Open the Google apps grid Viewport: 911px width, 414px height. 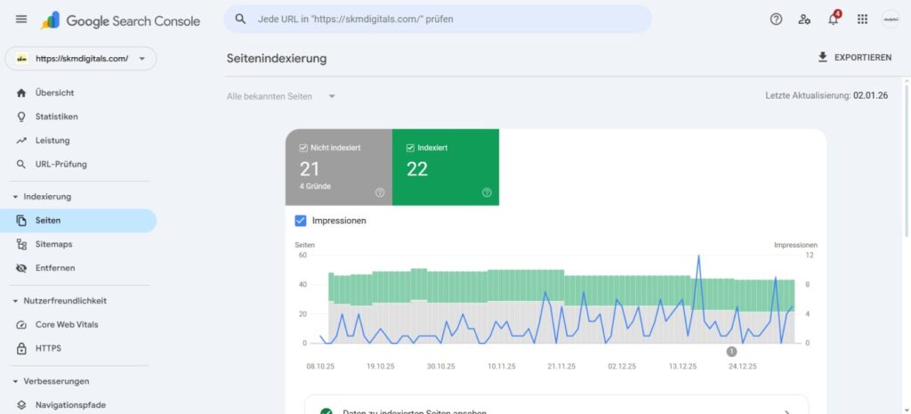[x=863, y=20]
